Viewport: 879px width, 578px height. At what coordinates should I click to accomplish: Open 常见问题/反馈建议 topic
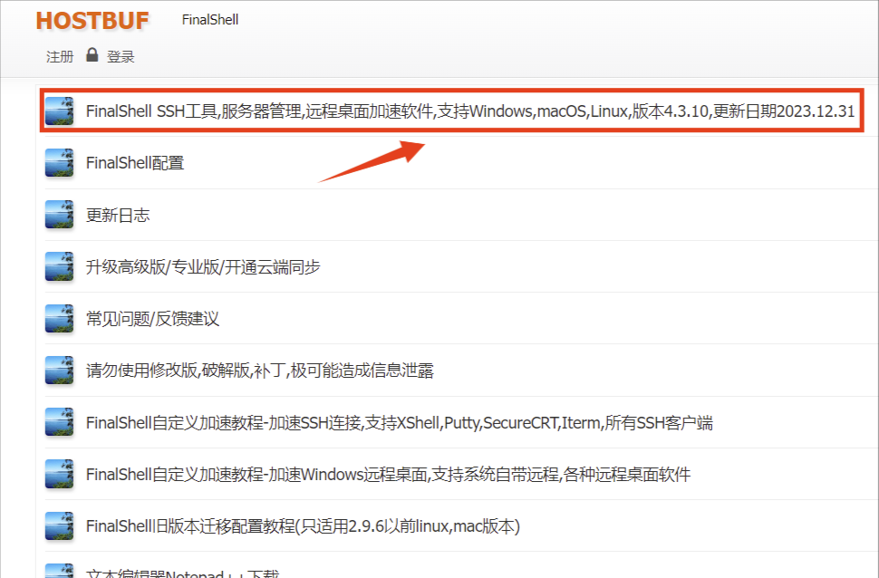click(x=152, y=318)
